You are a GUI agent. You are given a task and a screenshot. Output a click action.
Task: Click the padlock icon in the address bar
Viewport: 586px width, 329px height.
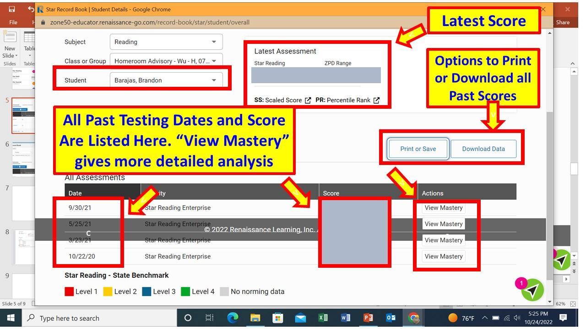click(42, 22)
